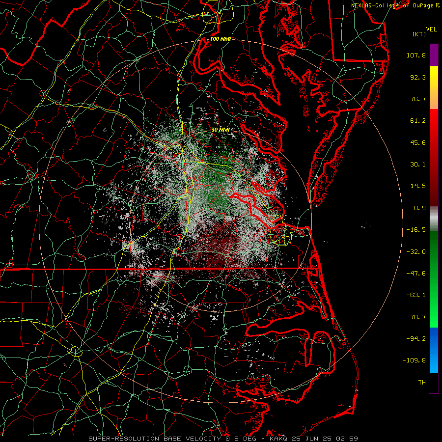442x442 pixels.
Task: Select the -78.7 scale value
Action: (x=416, y=317)
